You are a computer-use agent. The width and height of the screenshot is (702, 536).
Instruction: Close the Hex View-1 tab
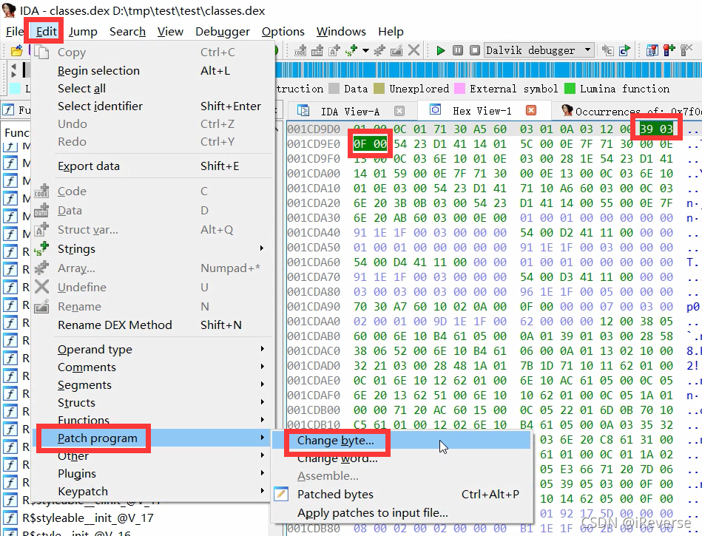coord(531,110)
